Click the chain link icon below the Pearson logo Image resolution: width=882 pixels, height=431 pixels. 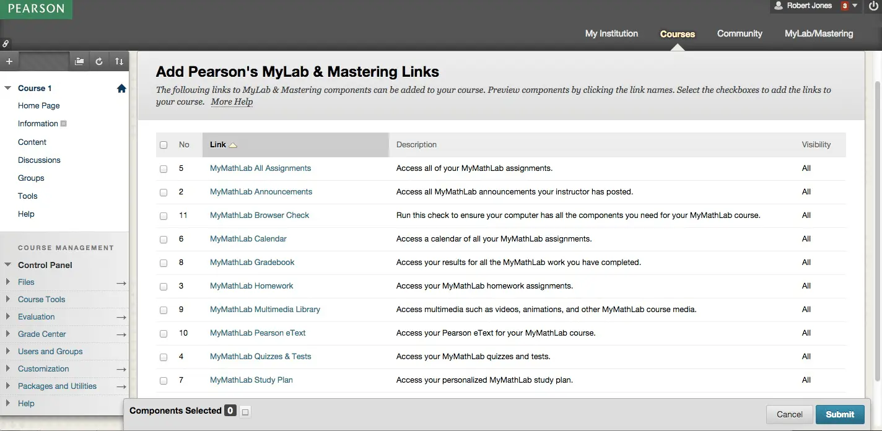click(x=6, y=44)
